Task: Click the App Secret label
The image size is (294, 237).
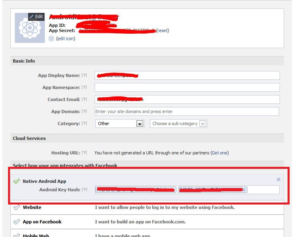Action: point(62,30)
